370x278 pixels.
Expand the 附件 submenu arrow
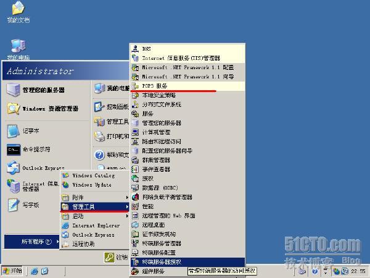(x=127, y=198)
